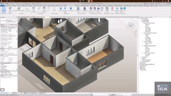Click the Revit application logo button
The width and height of the screenshot is (171, 96).
click(1, 4)
